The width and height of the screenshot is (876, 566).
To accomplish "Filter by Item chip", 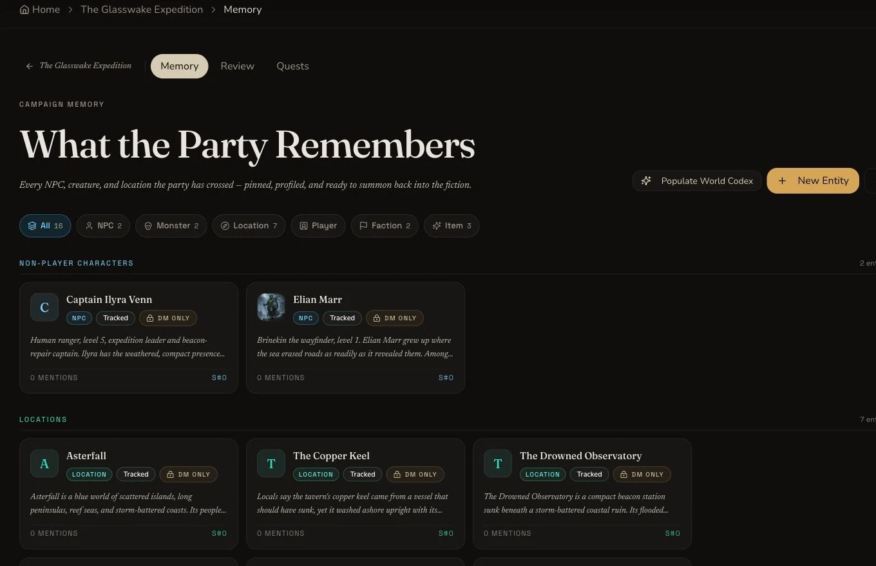I will coord(452,226).
